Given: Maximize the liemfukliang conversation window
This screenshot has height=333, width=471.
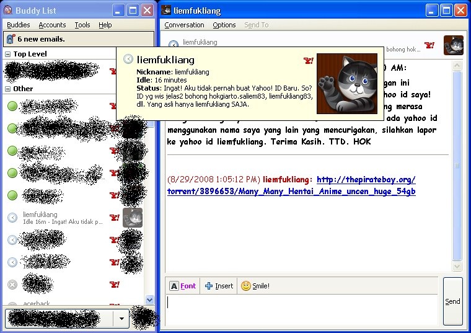Looking at the screenshot, I should (446, 11).
